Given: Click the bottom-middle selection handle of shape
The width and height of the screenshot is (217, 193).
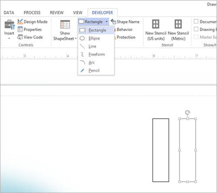Looking at the screenshot, I should 187,182.
